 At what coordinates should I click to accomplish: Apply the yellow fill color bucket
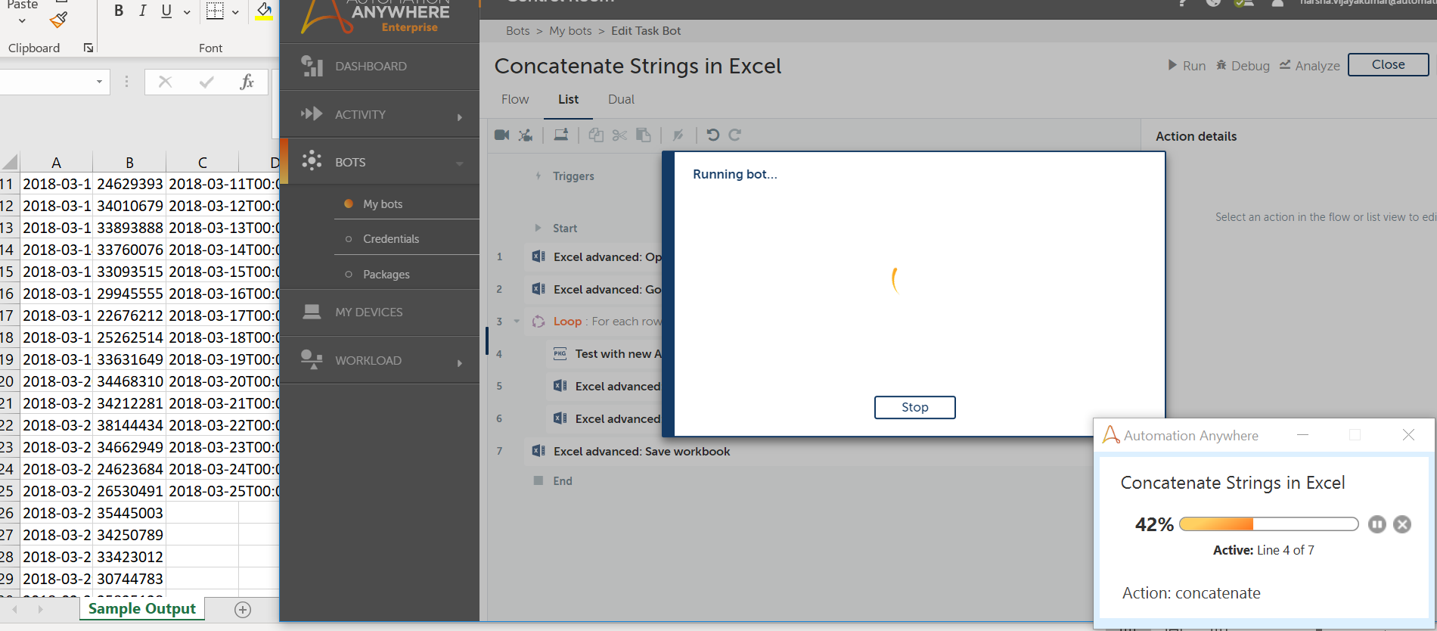pos(264,11)
